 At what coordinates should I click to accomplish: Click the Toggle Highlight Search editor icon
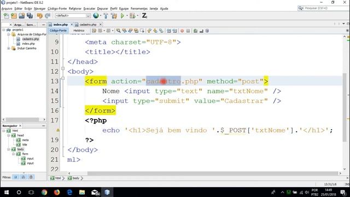coord(136,31)
